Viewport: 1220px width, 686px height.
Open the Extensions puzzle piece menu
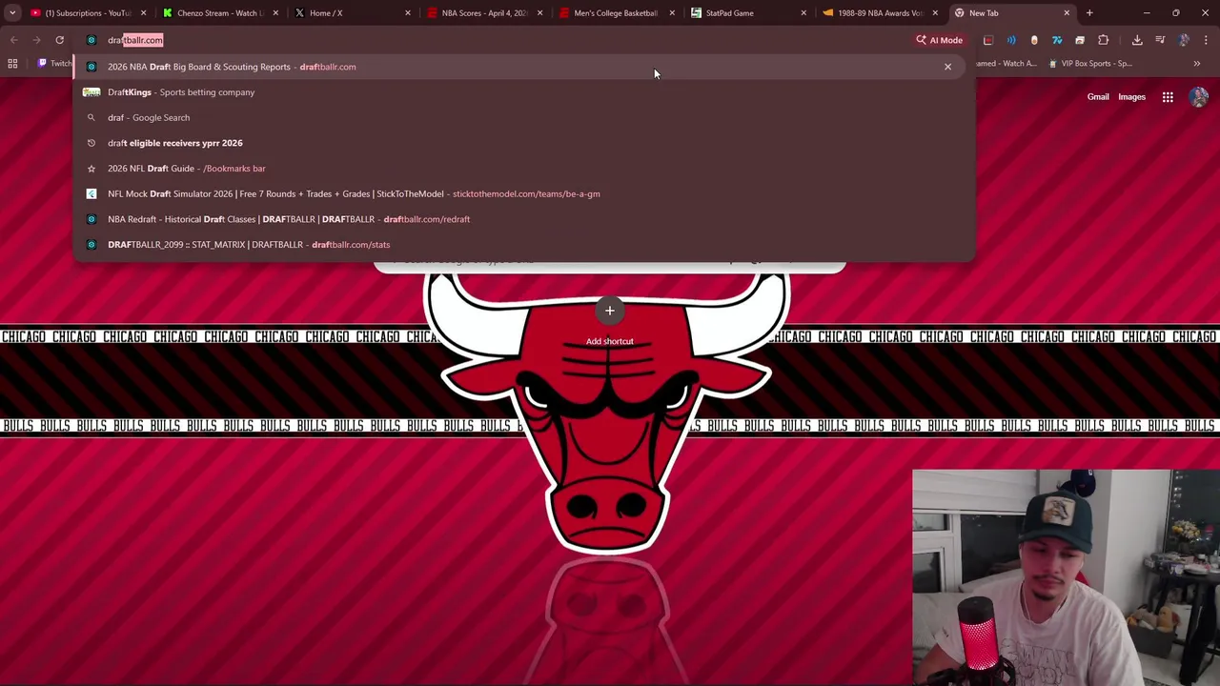click(1103, 40)
